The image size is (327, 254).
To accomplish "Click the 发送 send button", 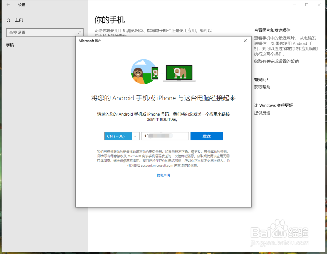I will (206, 136).
